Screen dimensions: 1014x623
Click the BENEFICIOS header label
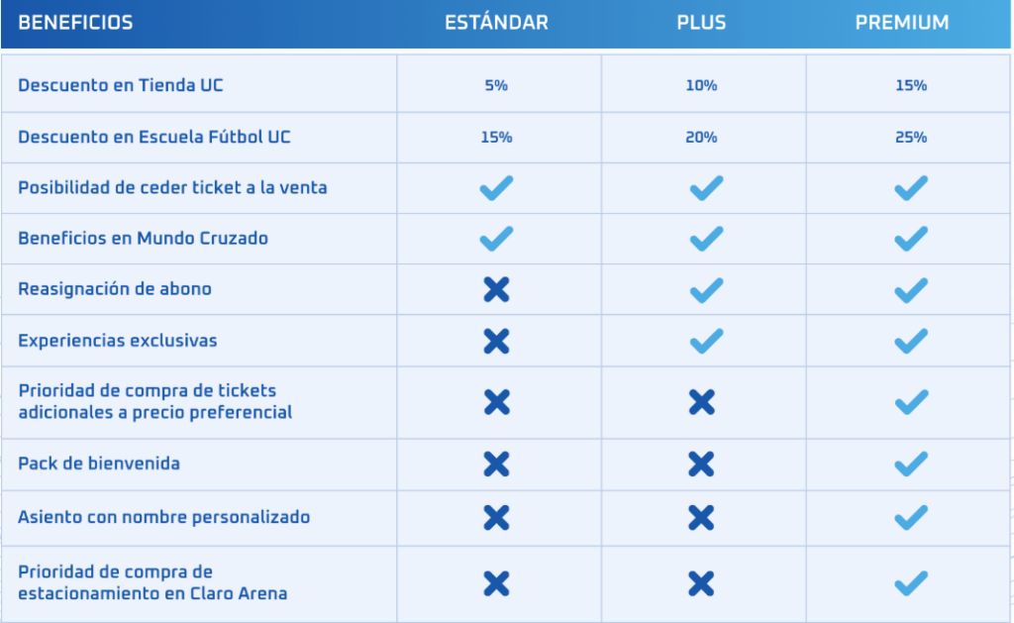click(75, 23)
